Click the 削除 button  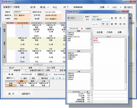(x=122, y=24)
